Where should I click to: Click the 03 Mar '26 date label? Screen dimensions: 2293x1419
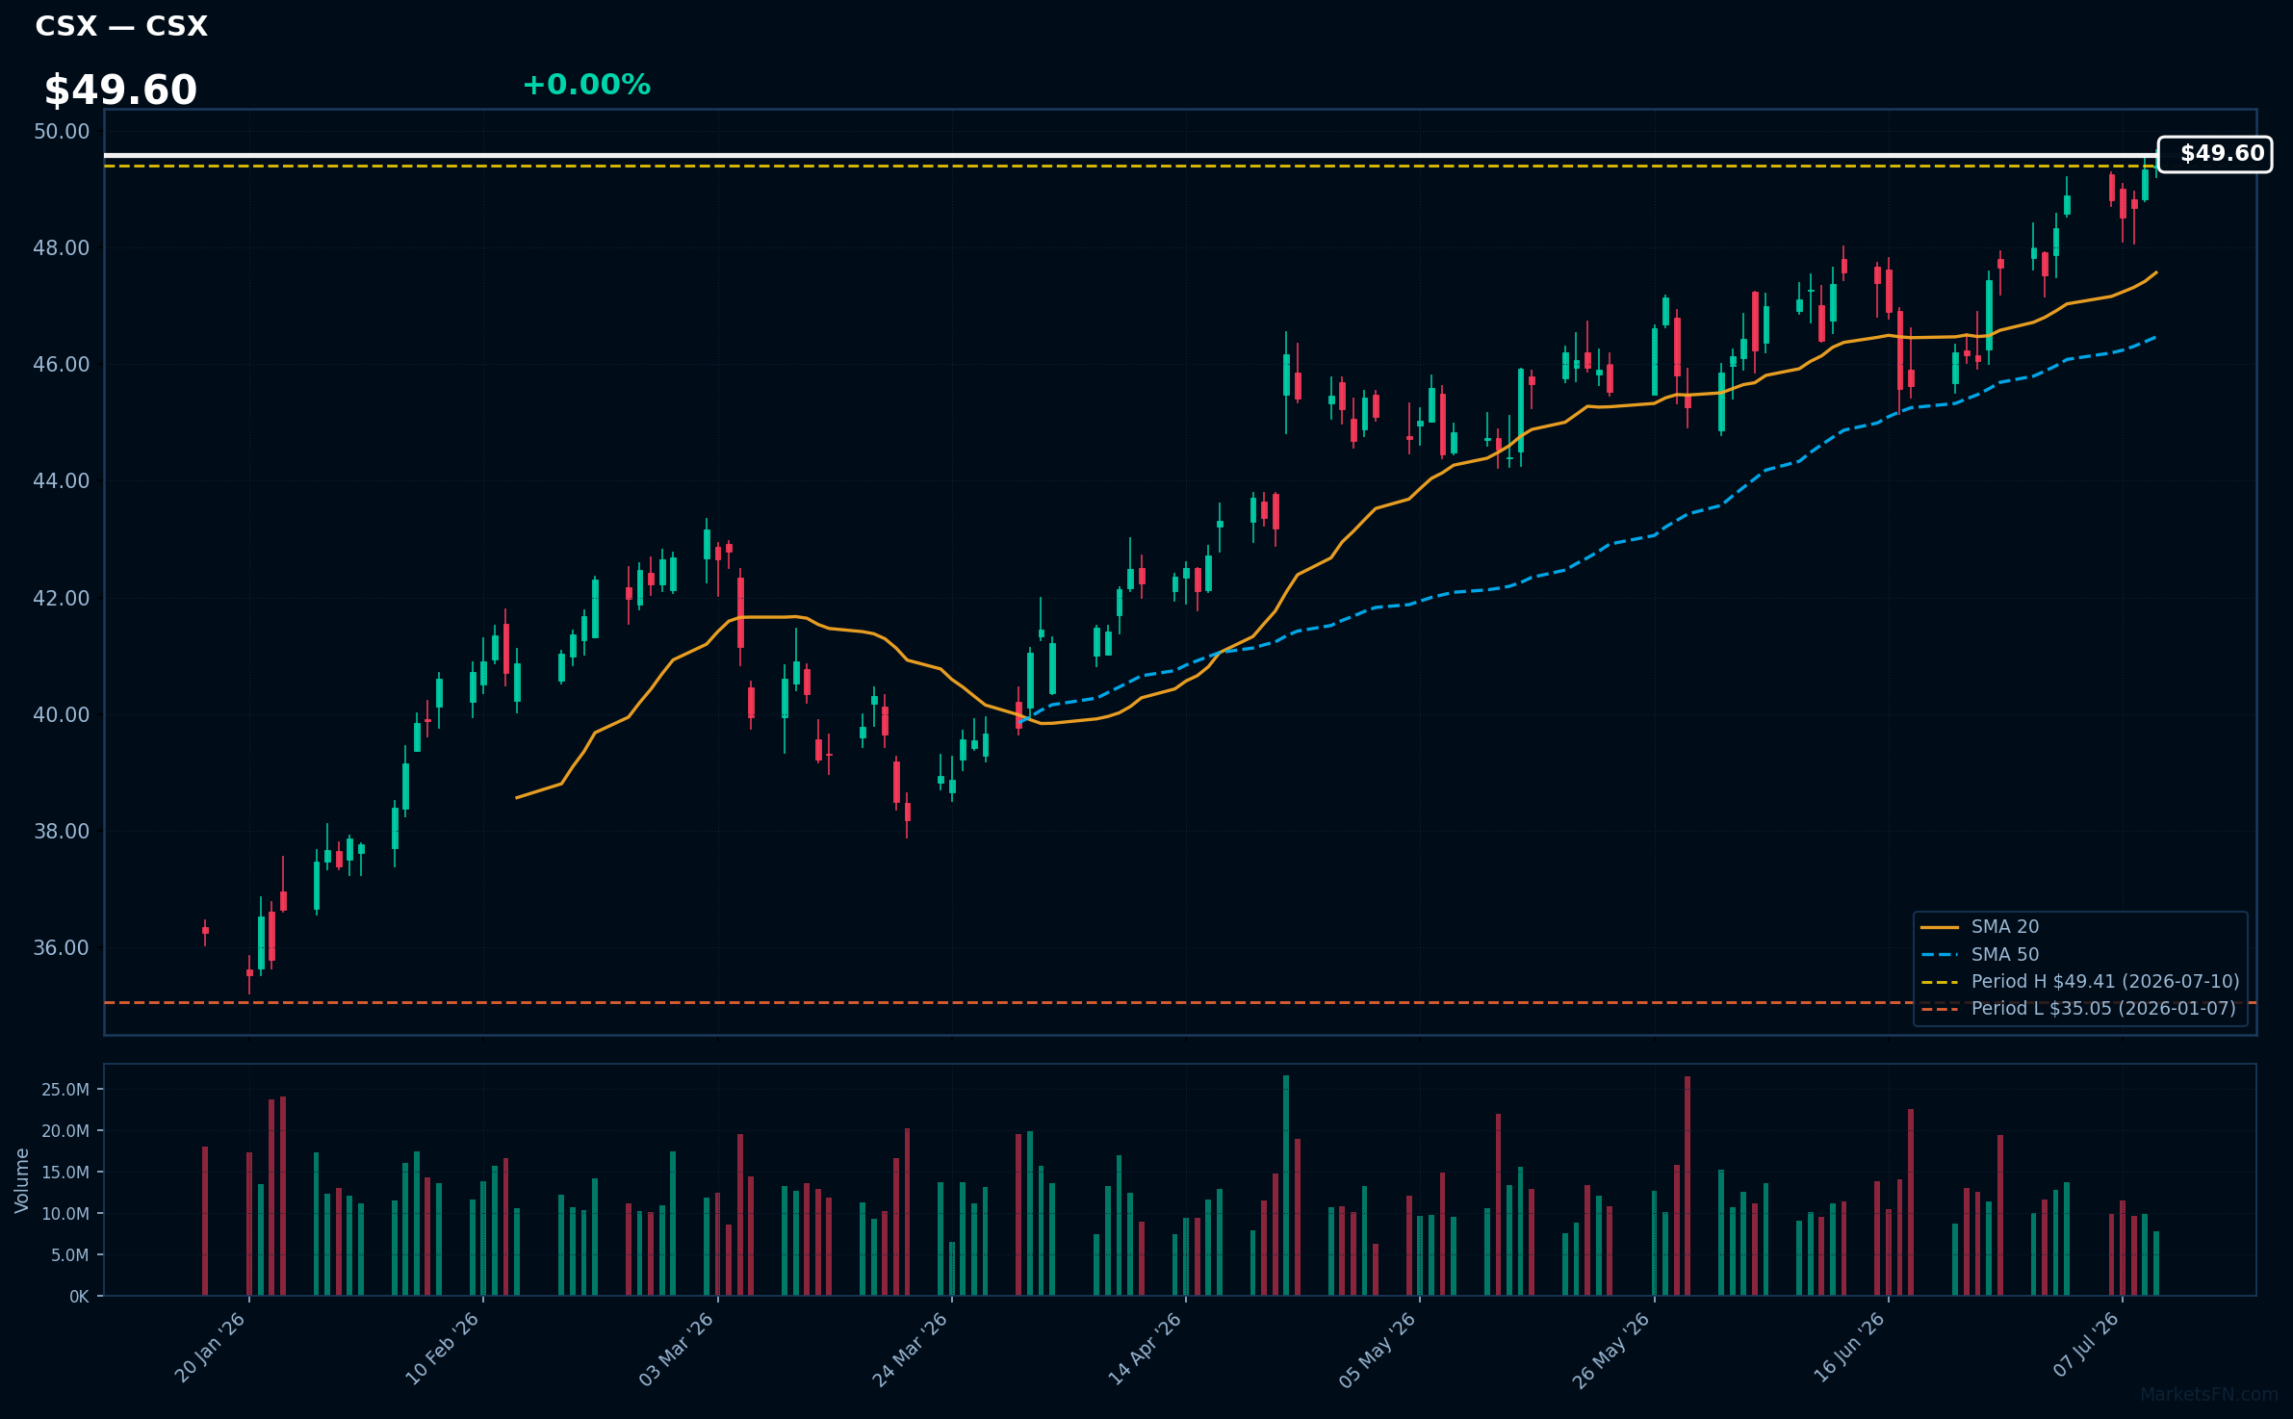tap(677, 1348)
